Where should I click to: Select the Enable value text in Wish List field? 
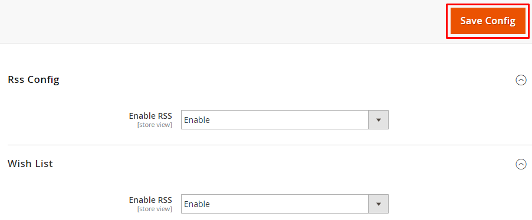click(x=197, y=204)
